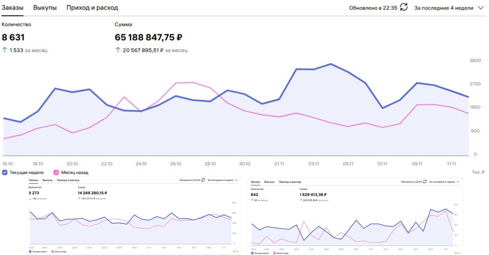Click the '01.11' date label on main chart axis

click(279, 164)
